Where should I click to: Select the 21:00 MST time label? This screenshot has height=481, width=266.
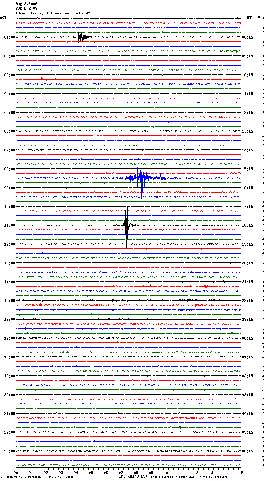pyautogui.click(x=10, y=414)
